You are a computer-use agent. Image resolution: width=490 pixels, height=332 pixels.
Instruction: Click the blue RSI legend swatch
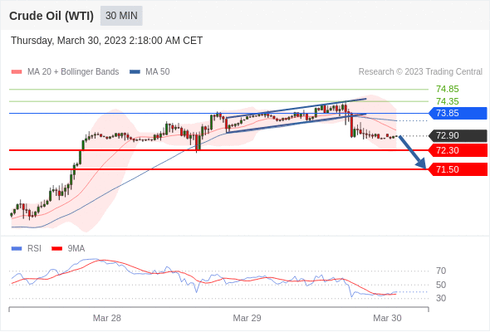pyautogui.click(x=17, y=249)
